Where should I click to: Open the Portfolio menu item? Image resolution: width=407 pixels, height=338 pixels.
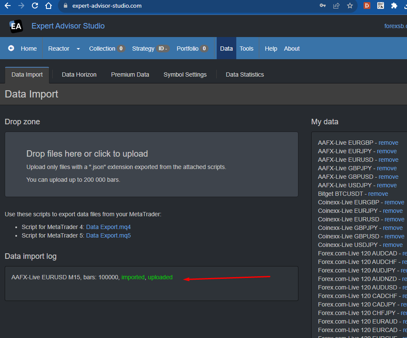click(x=192, y=49)
